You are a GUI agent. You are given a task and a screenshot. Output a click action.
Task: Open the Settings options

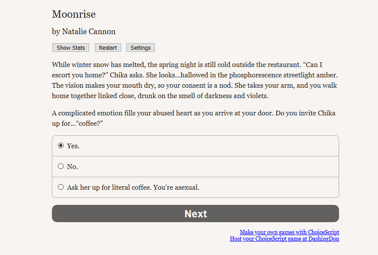coord(141,48)
